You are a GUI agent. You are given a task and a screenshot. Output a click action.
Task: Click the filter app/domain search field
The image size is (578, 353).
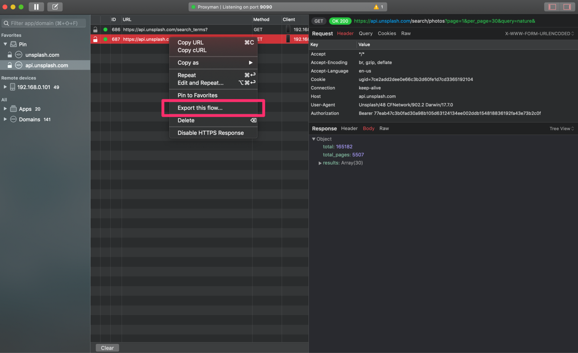44,23
